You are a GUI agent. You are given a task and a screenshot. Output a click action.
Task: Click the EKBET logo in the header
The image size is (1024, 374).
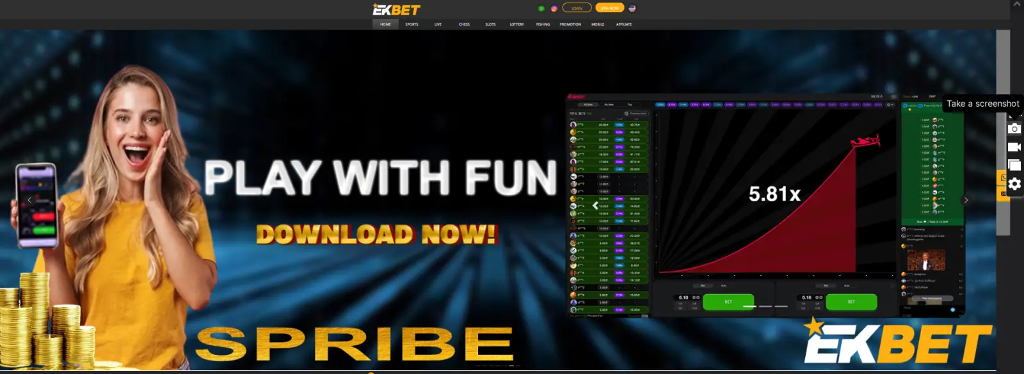[396, 9]
